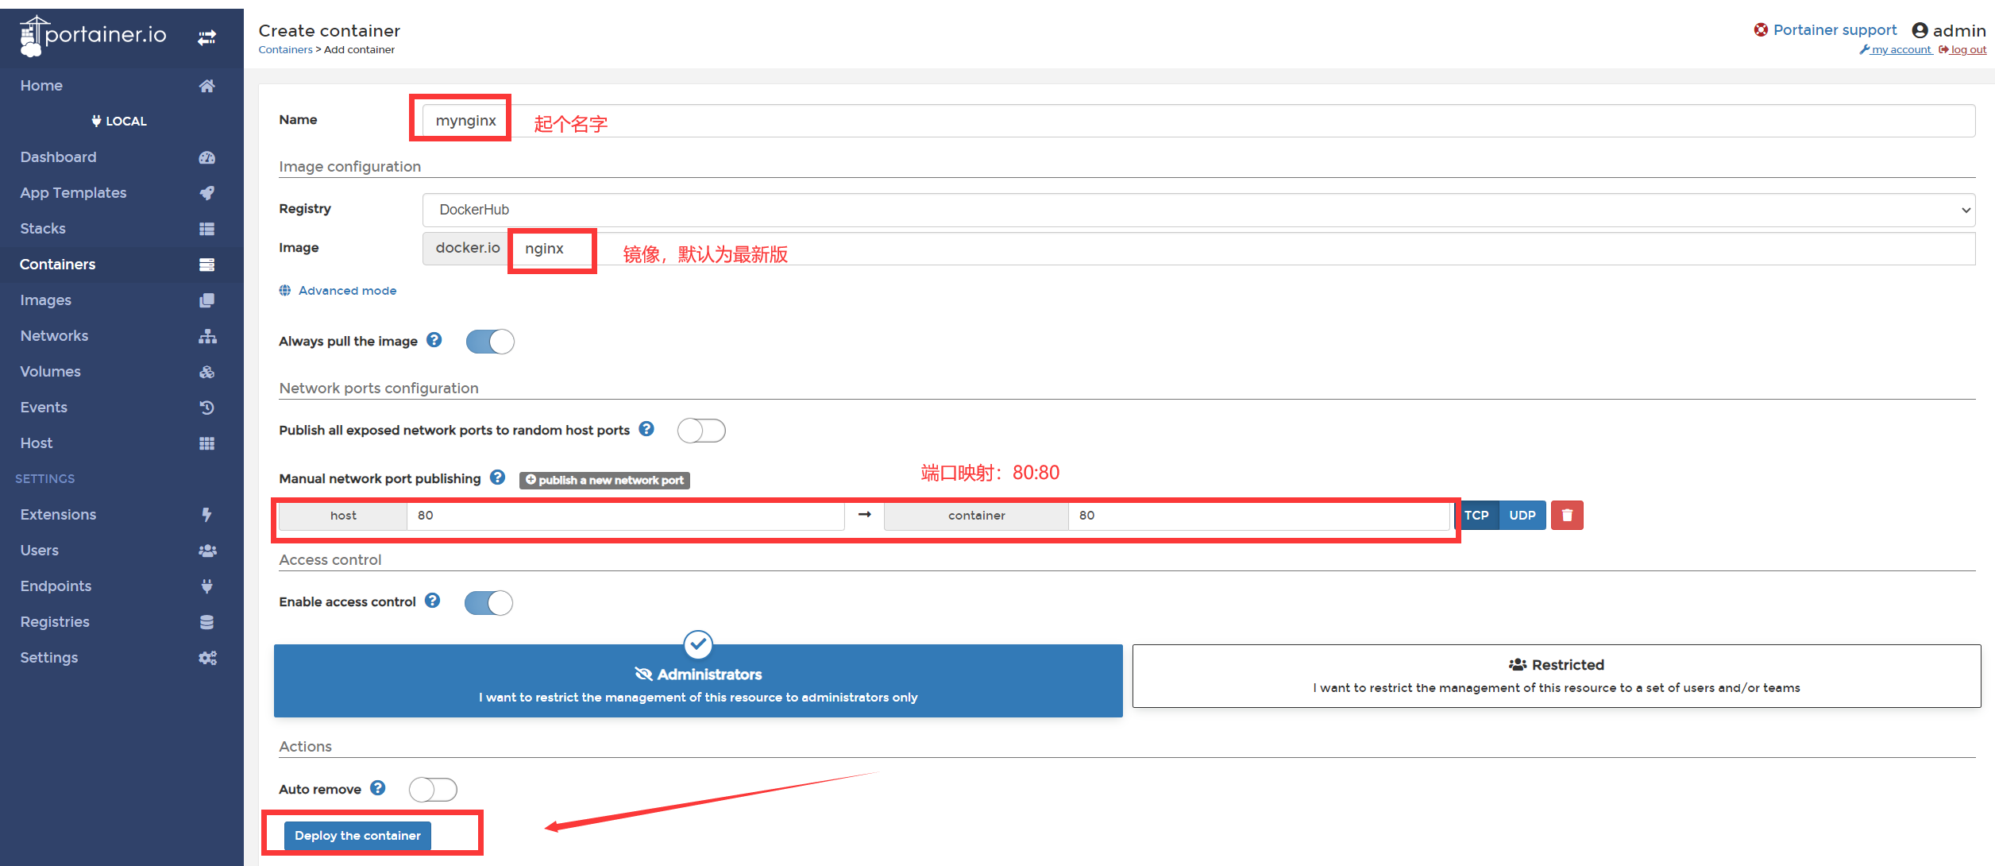Select UDP protocol for the port

point(1522,515)
